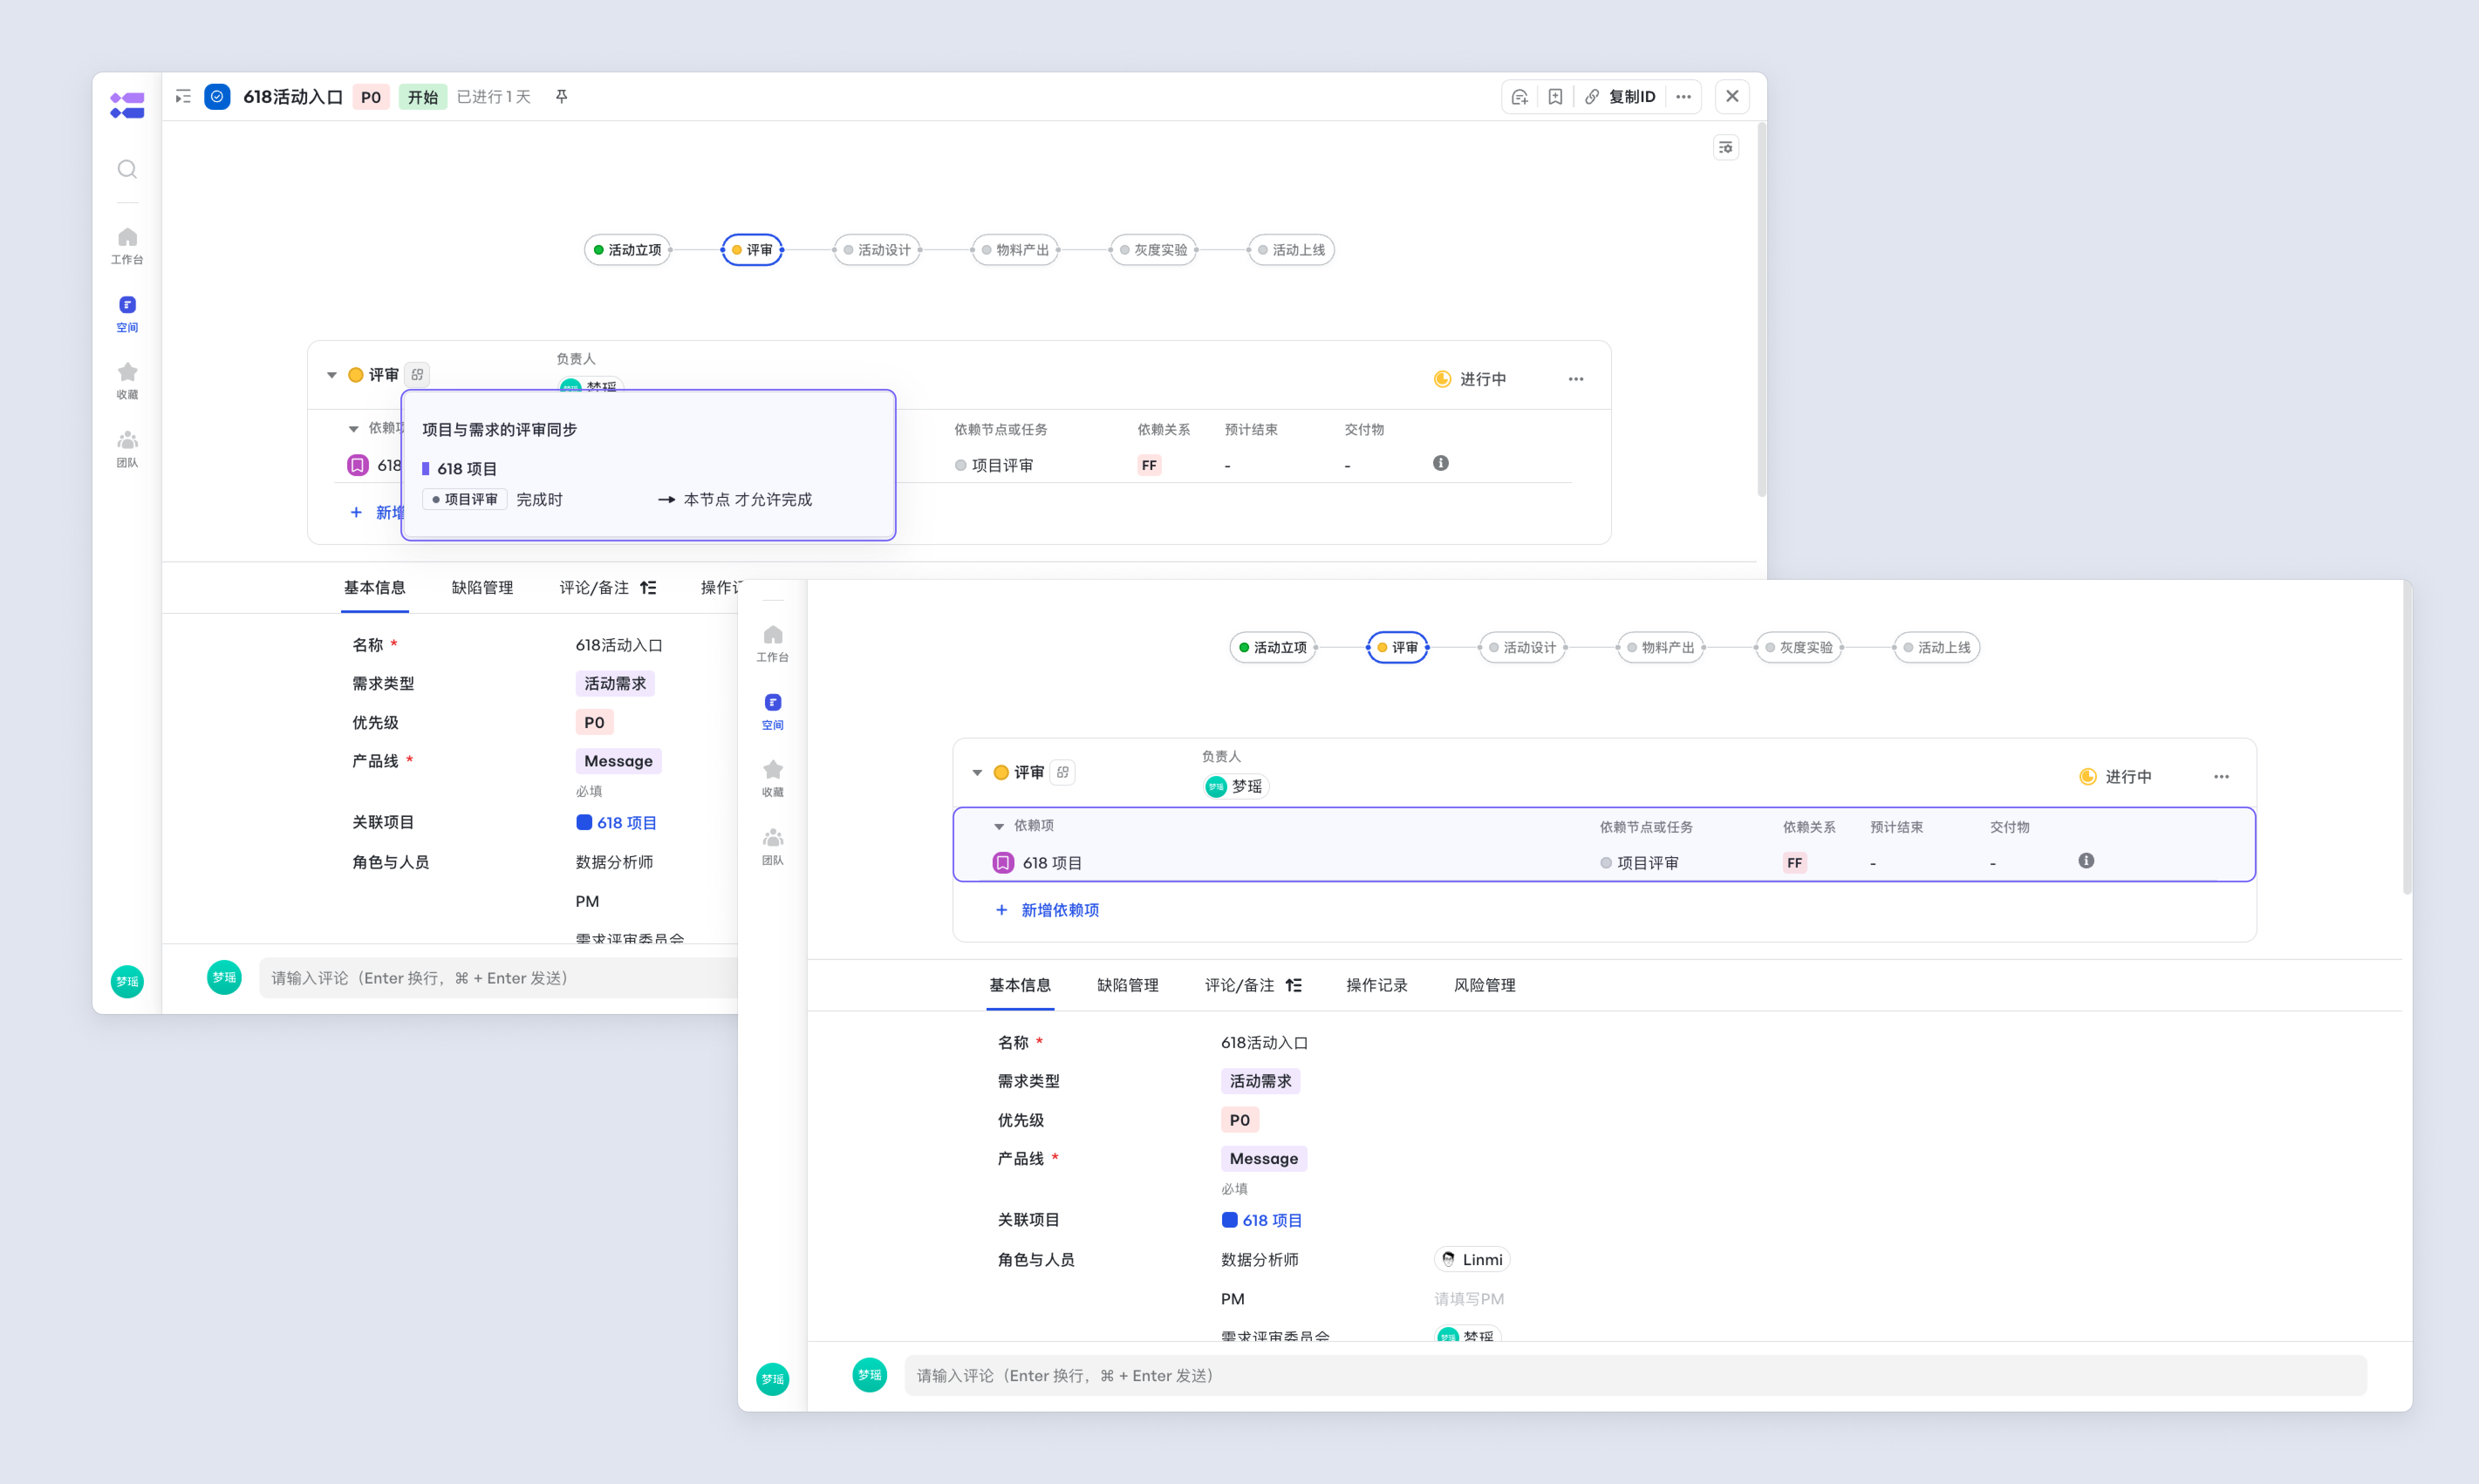
Task: Click the blue work item type icon before 618活动入口
Action: click(x=217, y=97)
